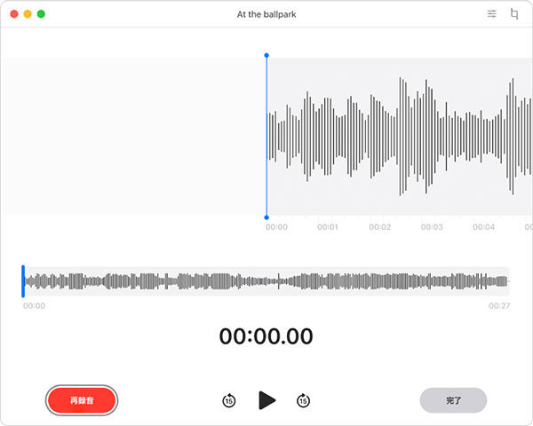Close the window with red button

14,14
